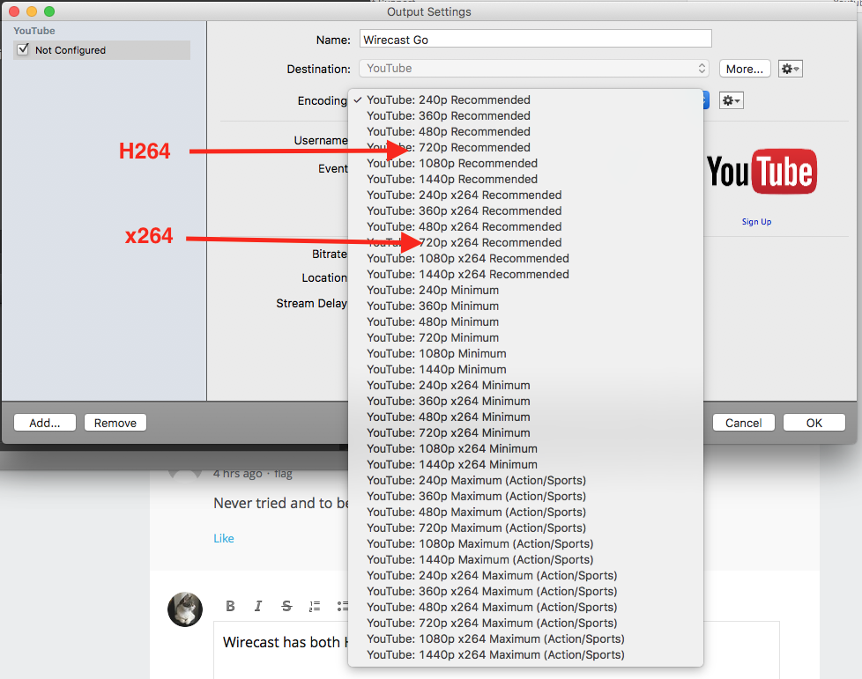Click the Remove button

click(115, 423)
